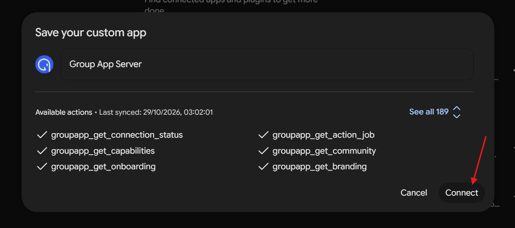
Task: Select the groupapp_get_onboarding action text
Action: click(103, 167)
